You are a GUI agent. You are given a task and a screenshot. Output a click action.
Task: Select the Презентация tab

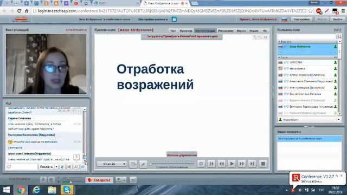(x=205, y=31)
